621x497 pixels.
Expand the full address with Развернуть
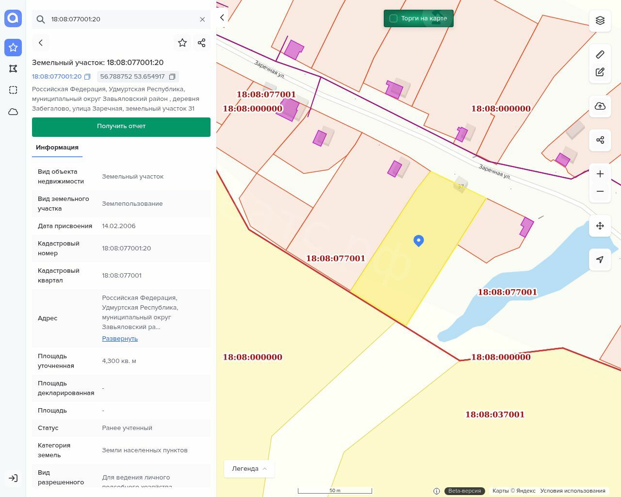pyautogui.click(x=120, y=339)
